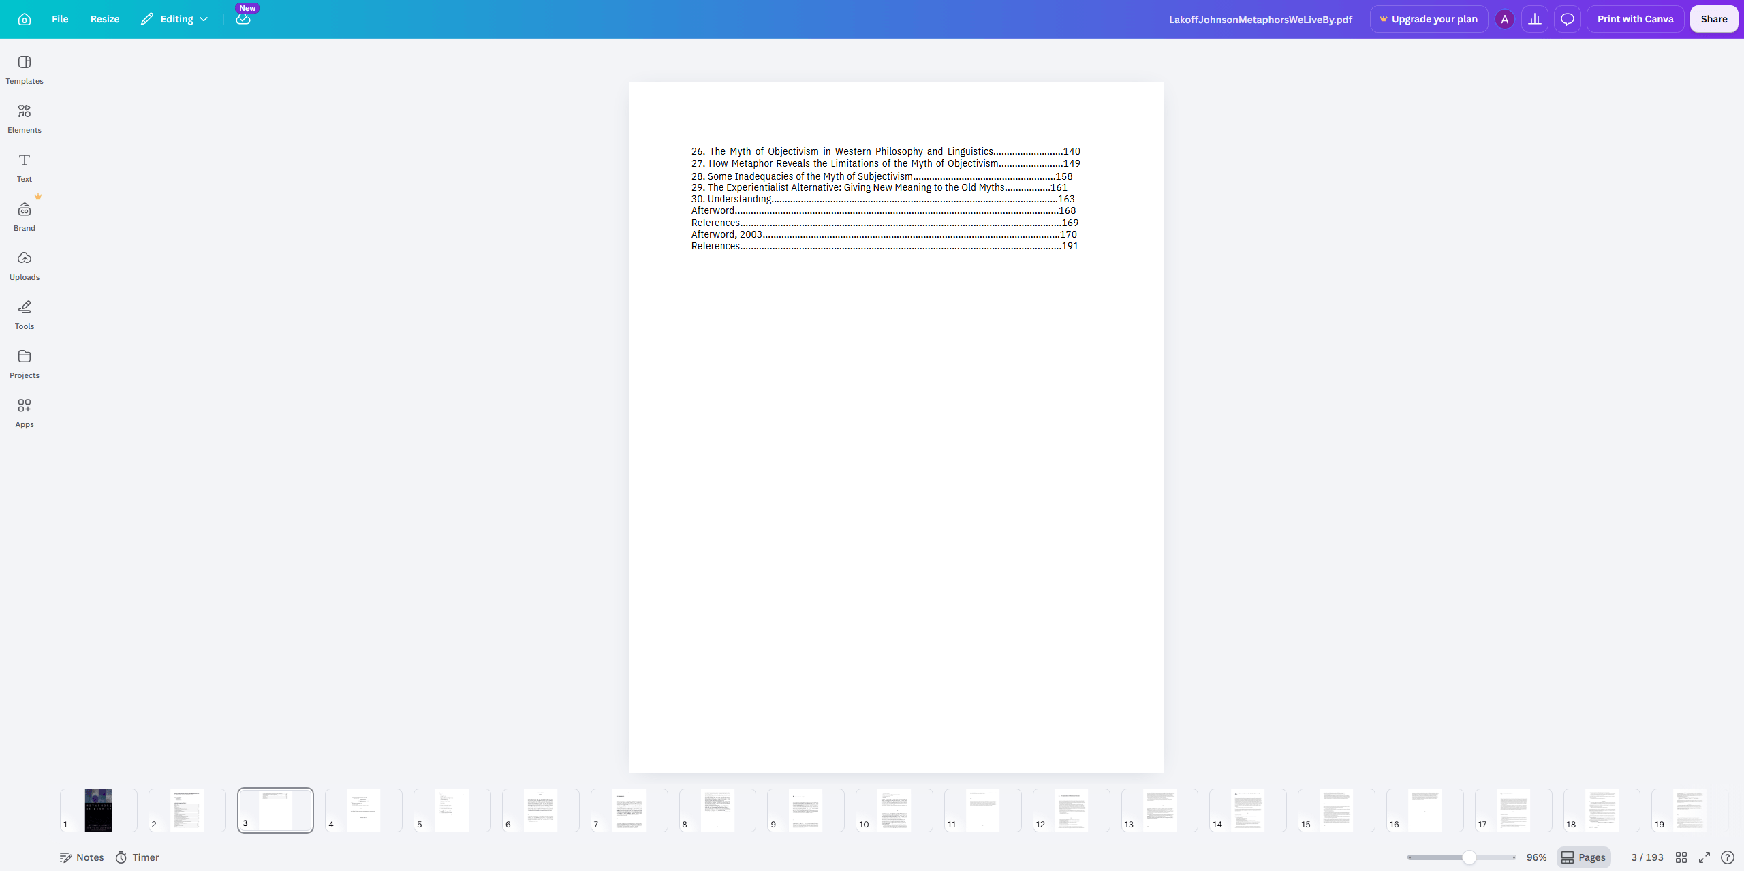The image size is (1744, 871).
Task: Select page 6 thumbnail
Action: [541, 810]
